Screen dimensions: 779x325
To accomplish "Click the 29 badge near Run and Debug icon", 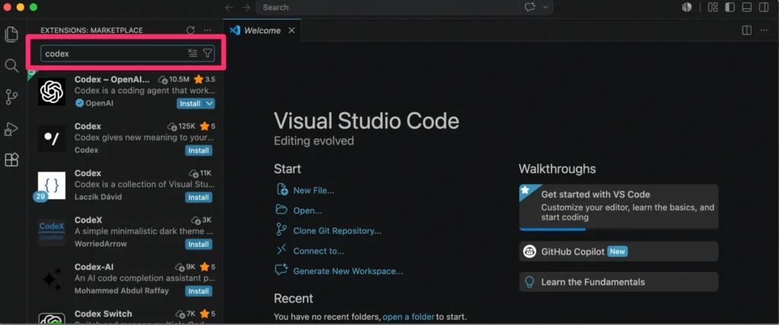I will 41,197.
